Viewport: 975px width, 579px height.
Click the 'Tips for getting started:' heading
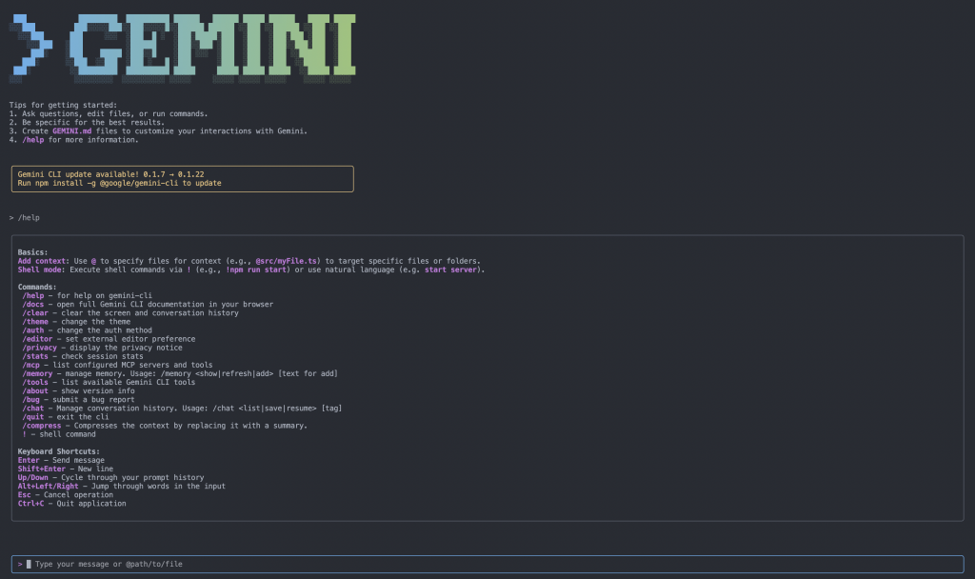(x=63, y=106)
